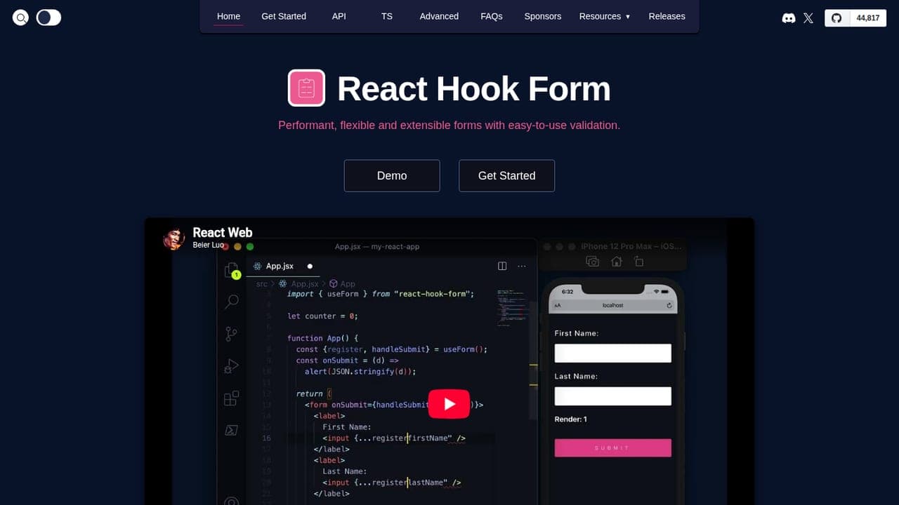Click the Last Name input in phone
This screenshot has width=899, height=505.
pyautogui.click(x=613, y=396)
